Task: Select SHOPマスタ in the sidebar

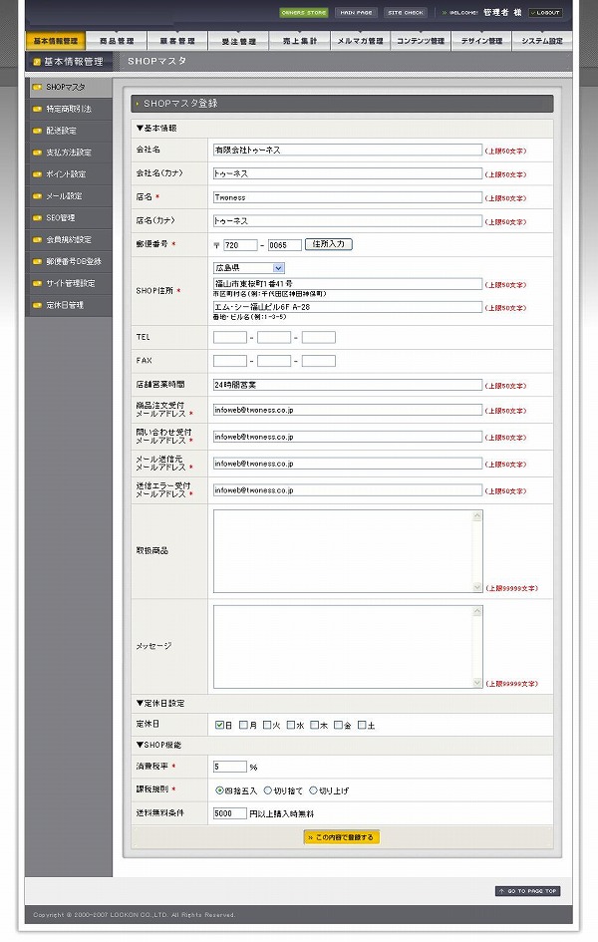Action: point(69,87)
